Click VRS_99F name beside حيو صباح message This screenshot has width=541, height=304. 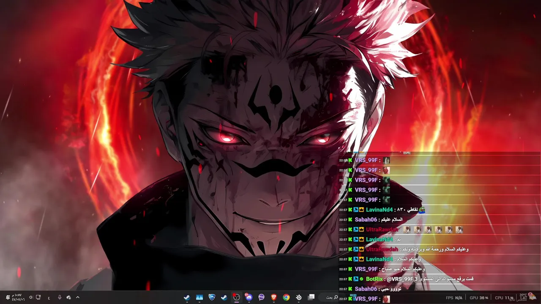[366, 269]
